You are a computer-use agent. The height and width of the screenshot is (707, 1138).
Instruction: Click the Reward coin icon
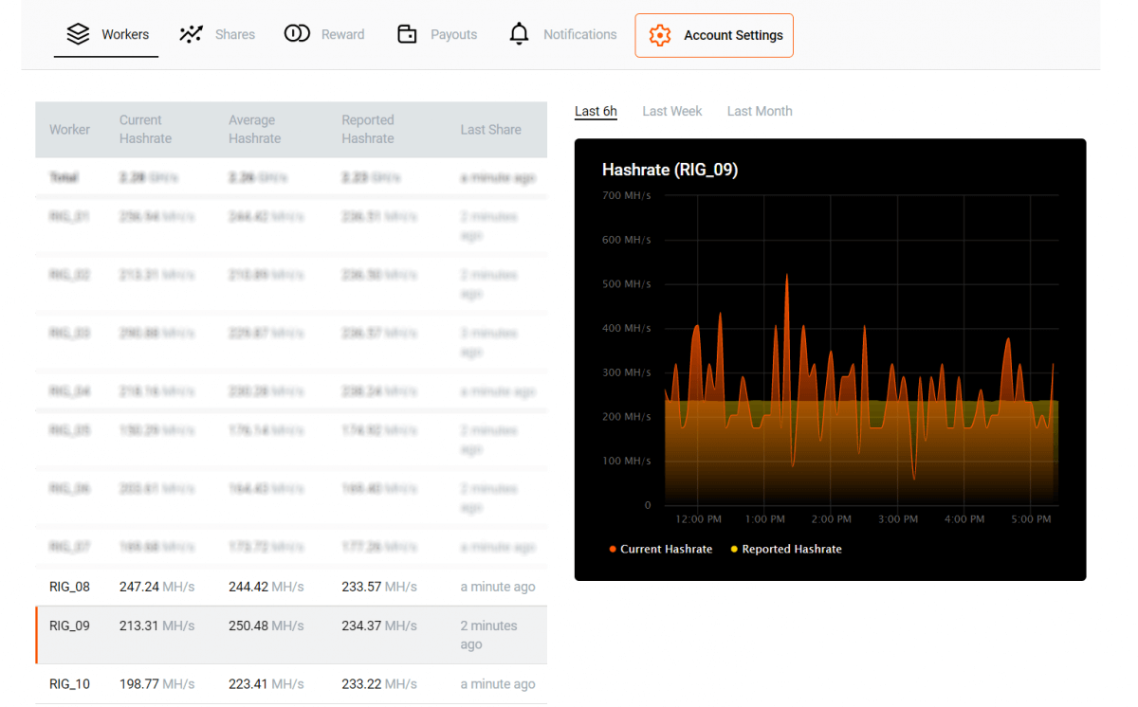297,34
